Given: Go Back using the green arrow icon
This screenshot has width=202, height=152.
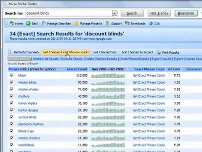Looking at the screenshot, I should click(28, 23).
